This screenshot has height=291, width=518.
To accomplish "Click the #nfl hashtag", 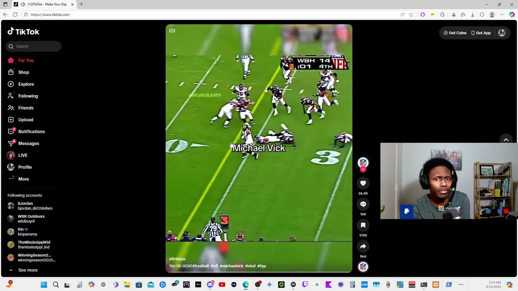I will pos(214,266).
